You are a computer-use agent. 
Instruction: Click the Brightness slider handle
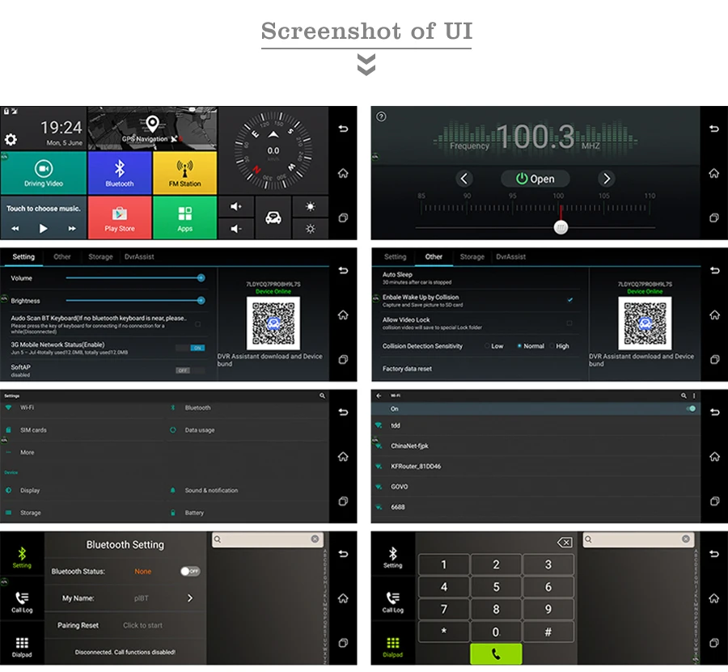[x=201, y=301]
